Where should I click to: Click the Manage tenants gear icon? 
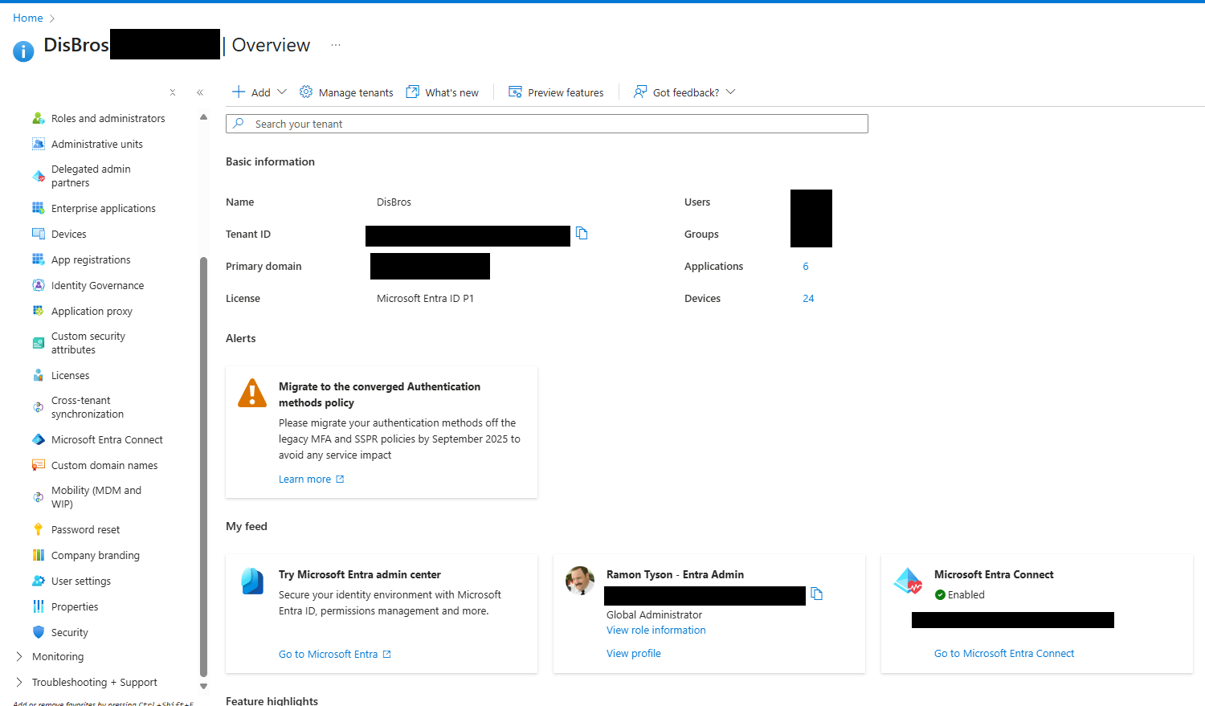[306, 92]
